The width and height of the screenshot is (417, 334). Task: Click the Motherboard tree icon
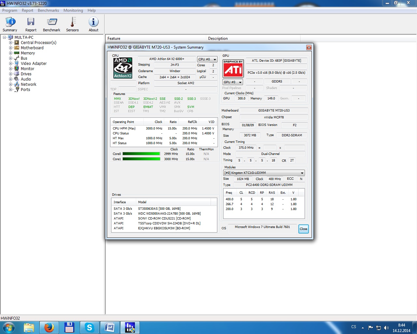point(17,48)
